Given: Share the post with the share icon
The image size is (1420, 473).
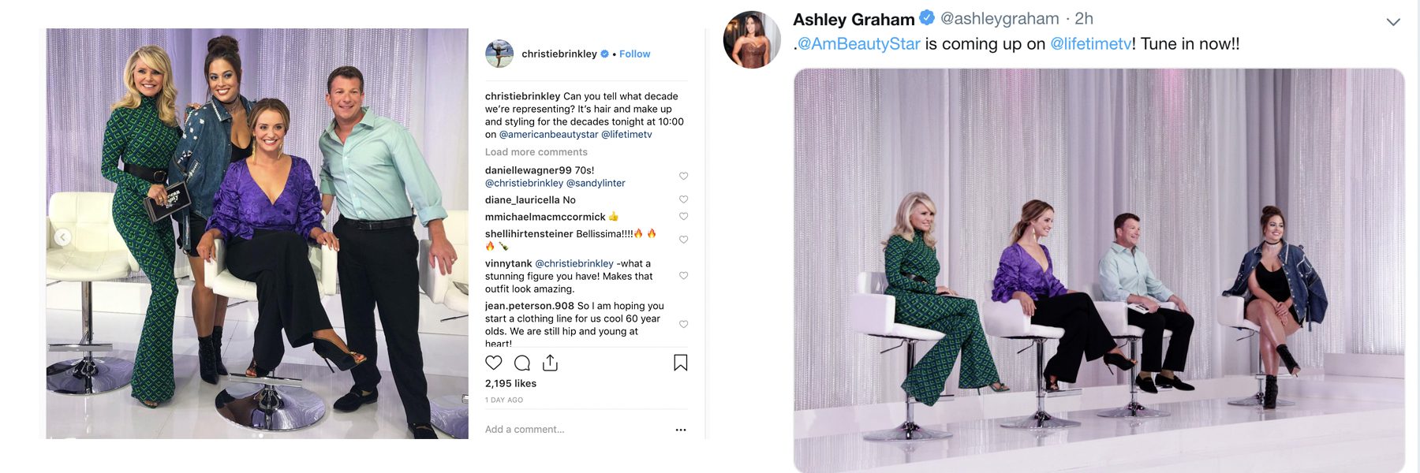Looking at the screenshot, I should click(551, 363).
